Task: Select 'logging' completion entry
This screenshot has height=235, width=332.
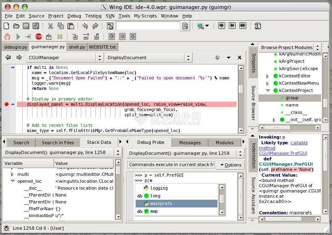Action: pyautogui.click(x=176, y=188)
